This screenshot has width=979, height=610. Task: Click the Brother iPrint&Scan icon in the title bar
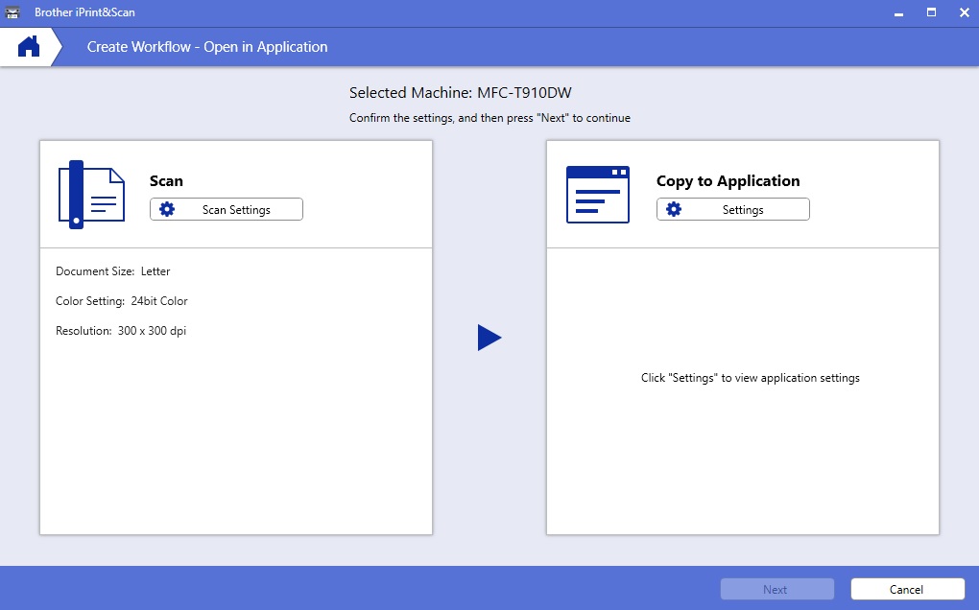pos(15,12)
